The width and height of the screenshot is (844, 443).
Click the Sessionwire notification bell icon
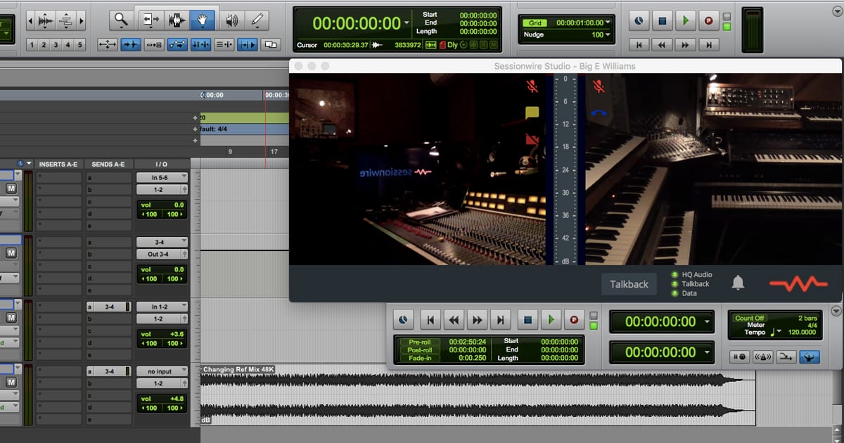(738, 283)
